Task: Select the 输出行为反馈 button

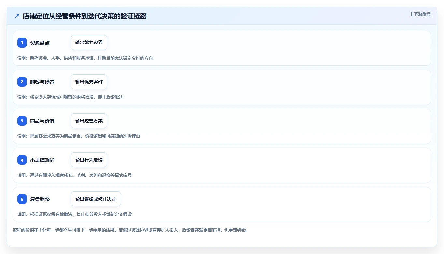Action: [89, 160]
